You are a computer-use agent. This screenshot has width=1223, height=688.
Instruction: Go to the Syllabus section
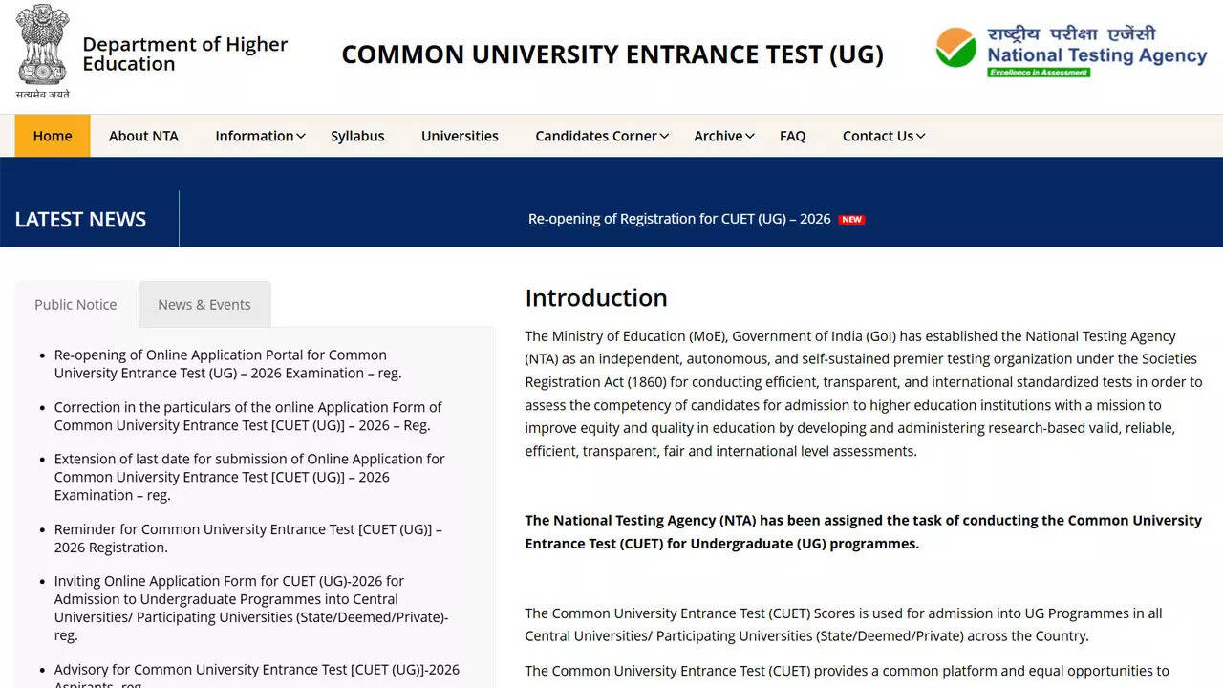click(356, 136)
